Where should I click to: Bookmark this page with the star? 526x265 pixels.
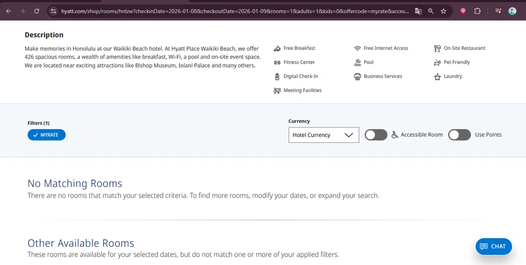[443, 11]
